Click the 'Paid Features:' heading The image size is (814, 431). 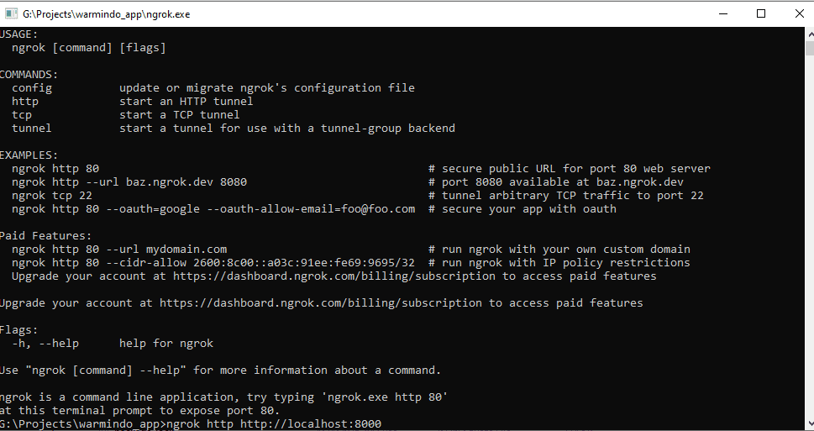coord(45,236)
